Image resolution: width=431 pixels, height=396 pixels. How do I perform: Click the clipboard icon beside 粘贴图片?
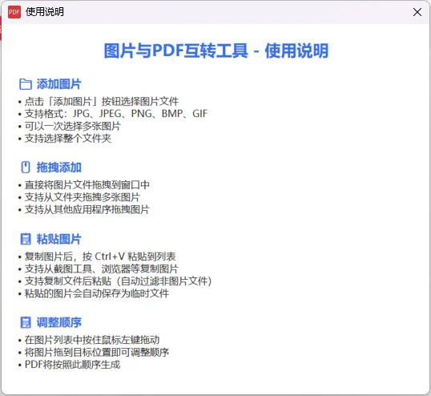tap(26, 239)
